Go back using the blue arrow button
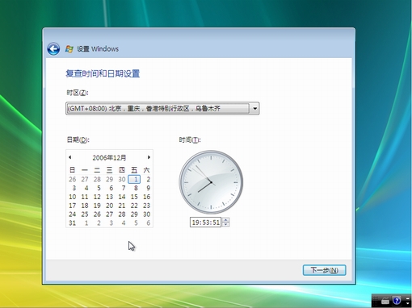Image resolution: width=412 pixels, height=308 pixels. click(x=53, y=49)
